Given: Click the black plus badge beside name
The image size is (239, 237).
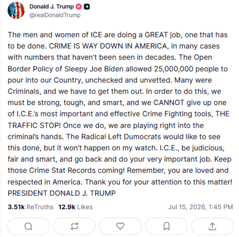Looking at the screenshot, I should coord(87,7).
